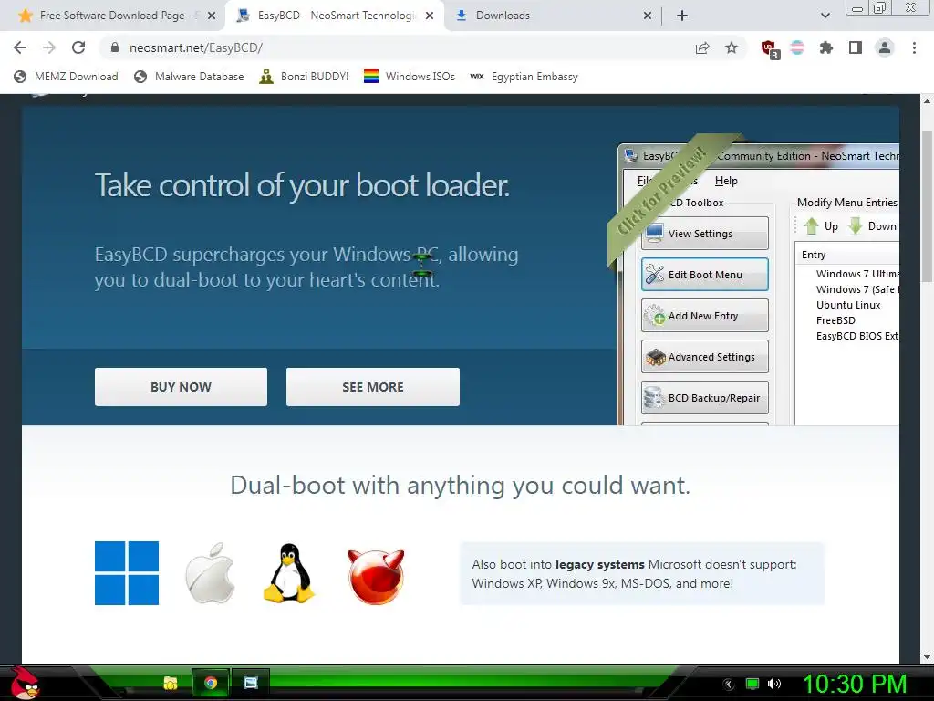
Task: Click the SEE MORE button
Action: (373, 387)
